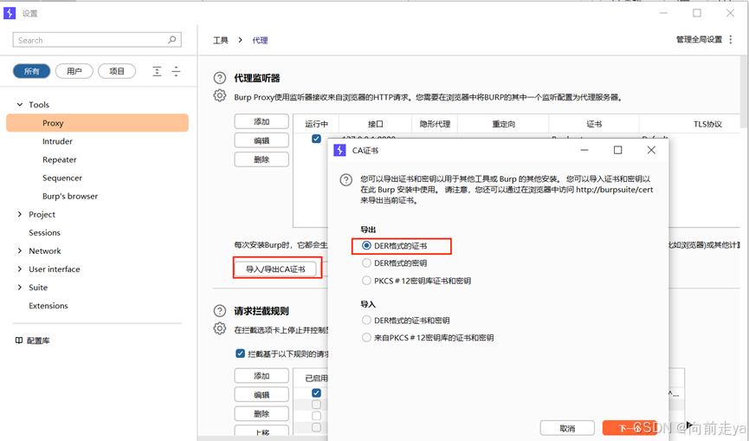
Task: Toggle second 已启用 rule checkbox
Action: [x=316, y=405]
